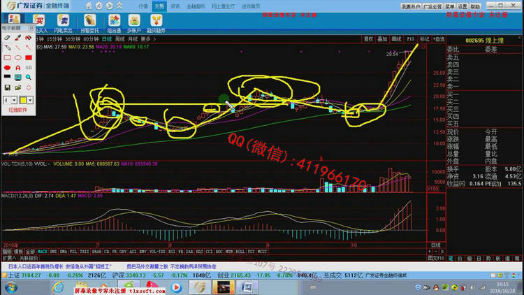Click the 画线 draw line button
Screen dimensions: 524x295
point(396,39)
